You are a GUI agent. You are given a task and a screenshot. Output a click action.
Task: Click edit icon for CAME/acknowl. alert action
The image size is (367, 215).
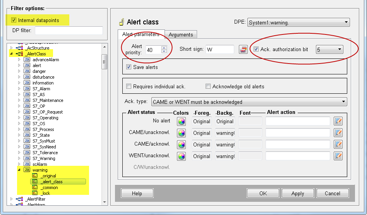click(x=338, y=144)
